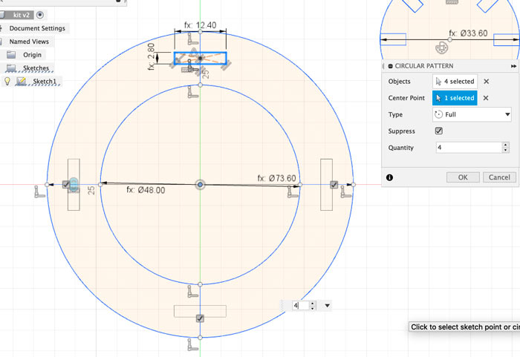This screenshot has width=520, height=357.
Task: Click the Sketch1 sketch icon
Action: point(22,81)
